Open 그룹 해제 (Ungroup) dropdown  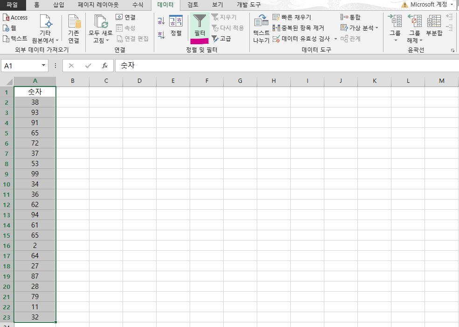tap(415, 28)
